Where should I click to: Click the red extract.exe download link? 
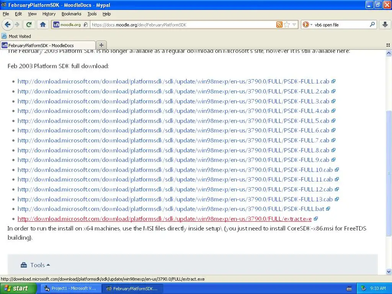pyautogui.click(x=165, y=219)
